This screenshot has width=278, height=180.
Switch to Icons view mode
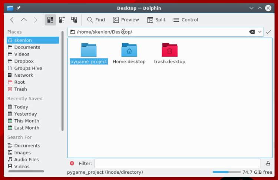50,20
